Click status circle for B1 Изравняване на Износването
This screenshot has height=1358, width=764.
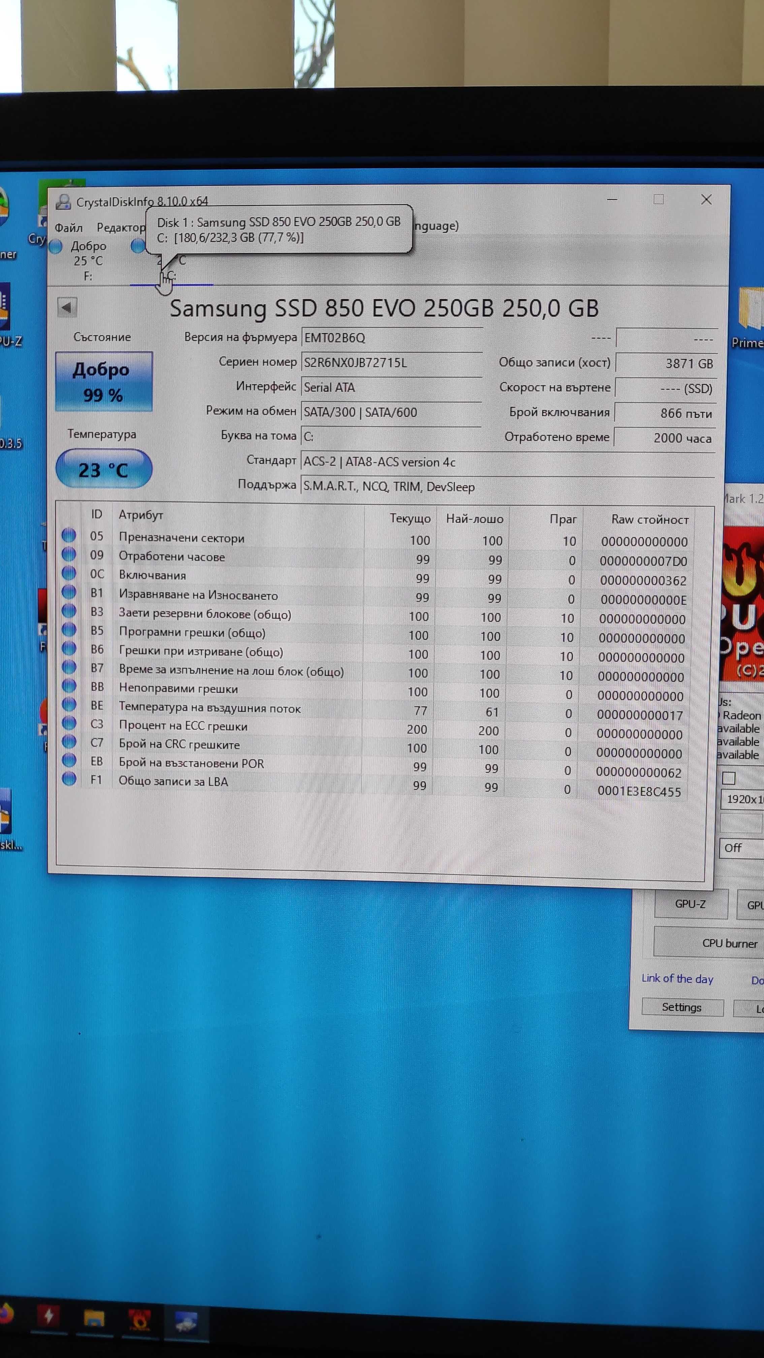[x=69, y=592]
